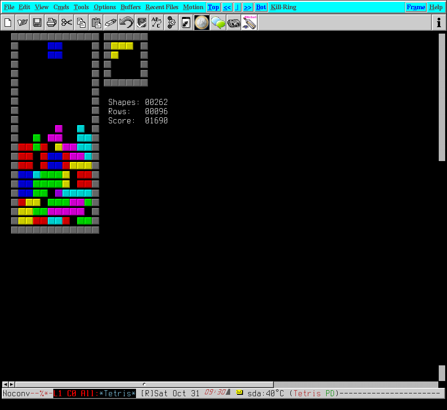The image size is (447, 410).
Task: Open info help with the 'i' icon
Action: 439,23
